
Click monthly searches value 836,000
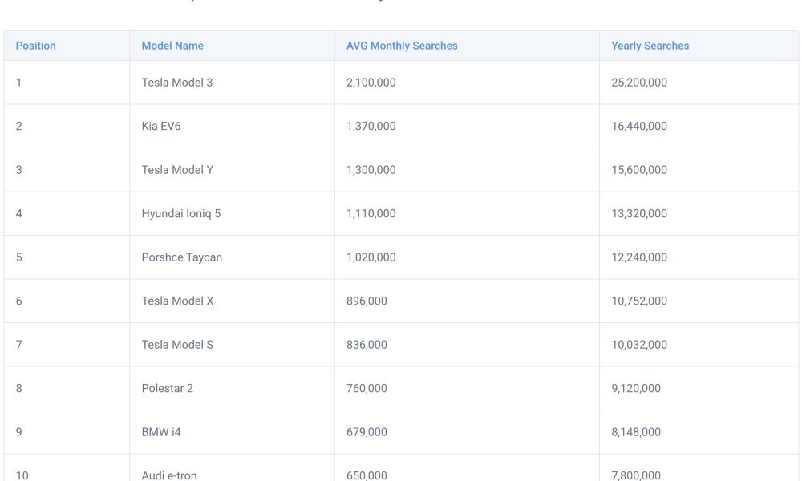point(367,345)
